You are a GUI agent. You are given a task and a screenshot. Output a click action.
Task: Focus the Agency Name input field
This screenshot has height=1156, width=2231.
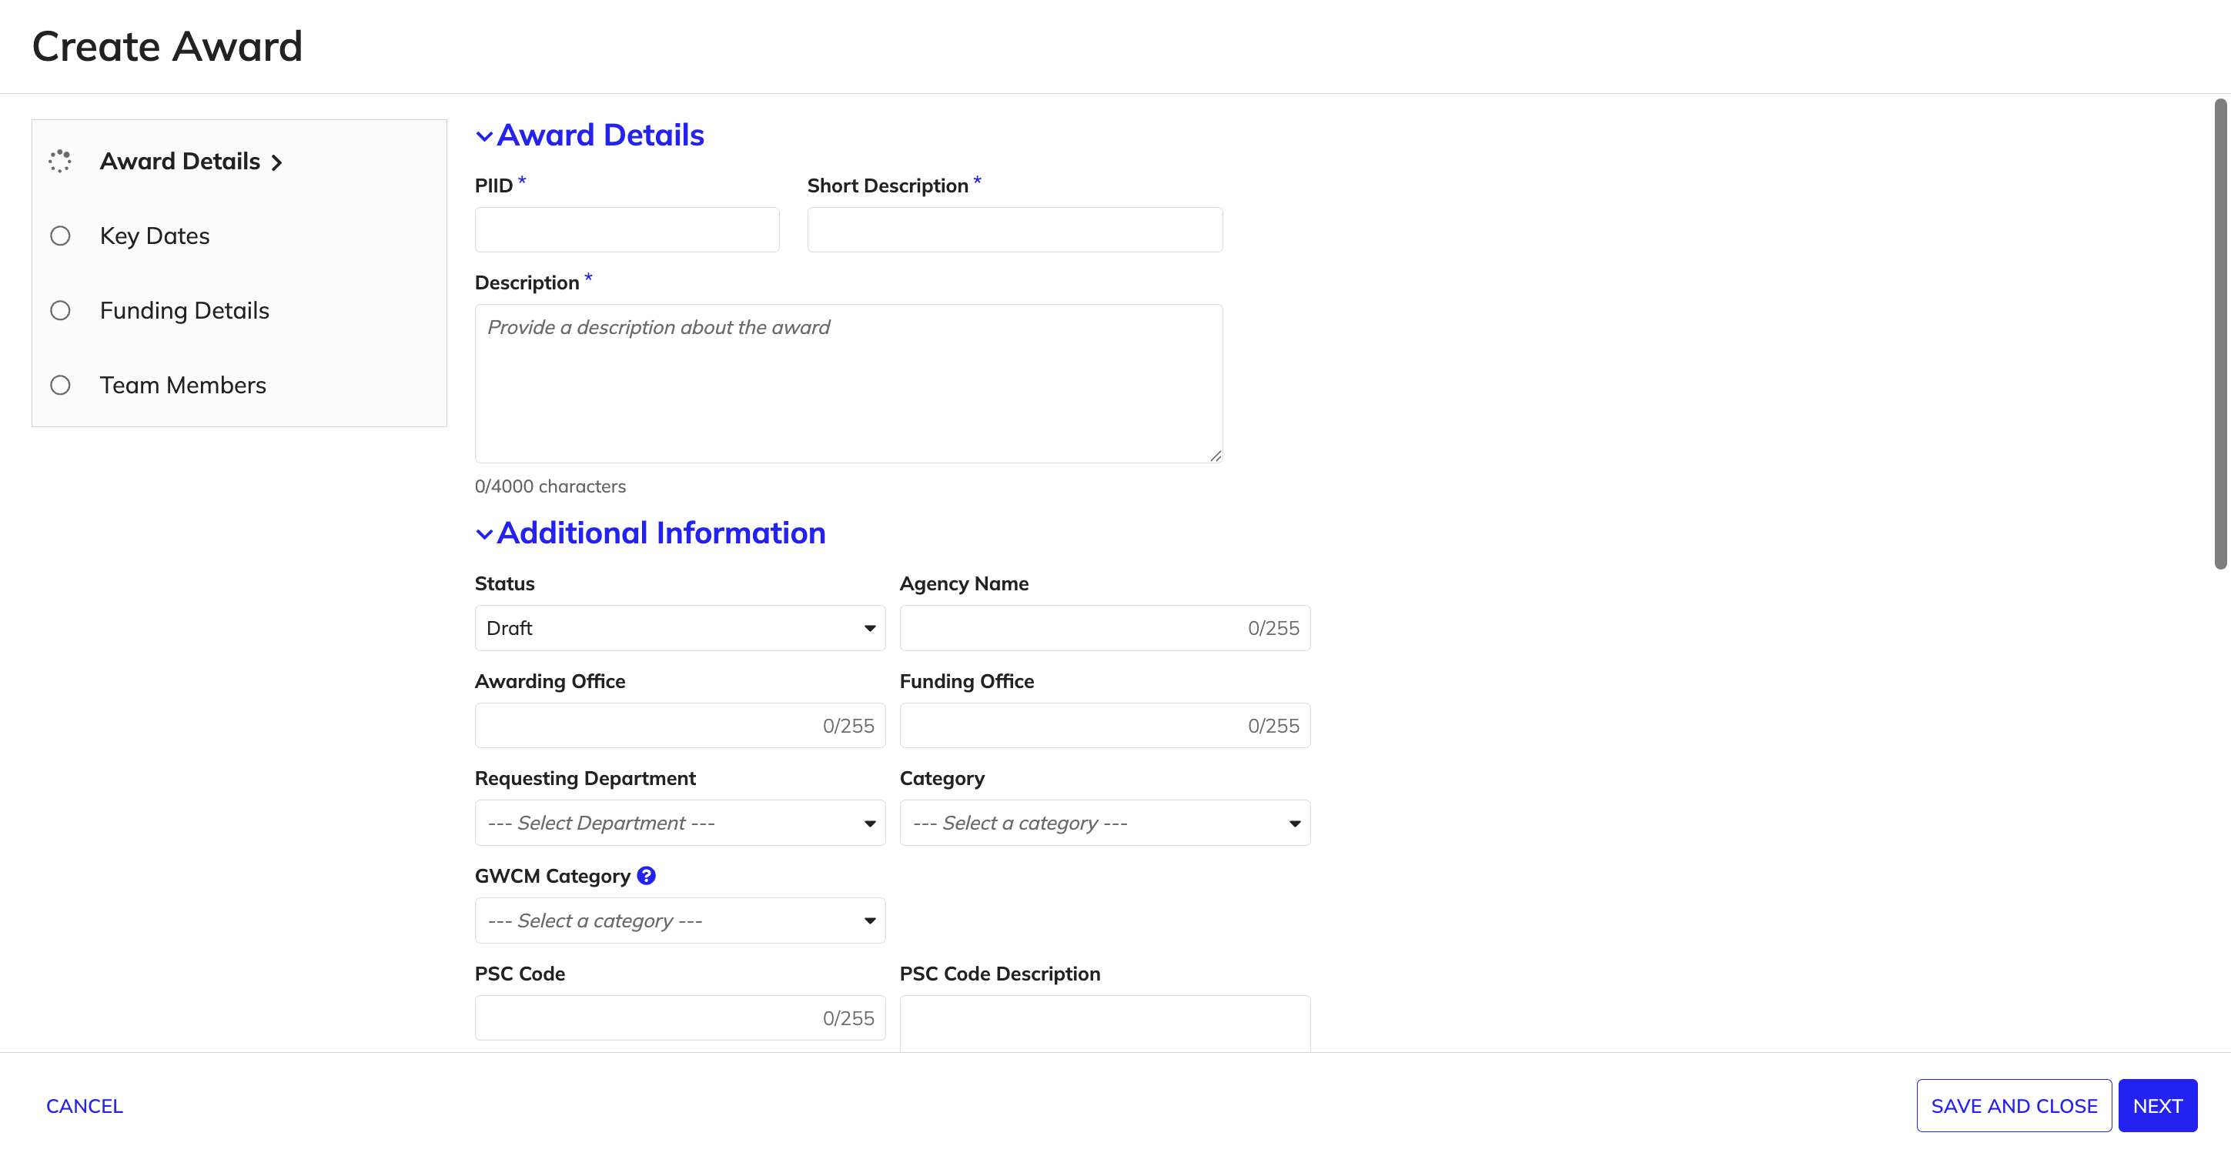click(x=1104, y=628)
